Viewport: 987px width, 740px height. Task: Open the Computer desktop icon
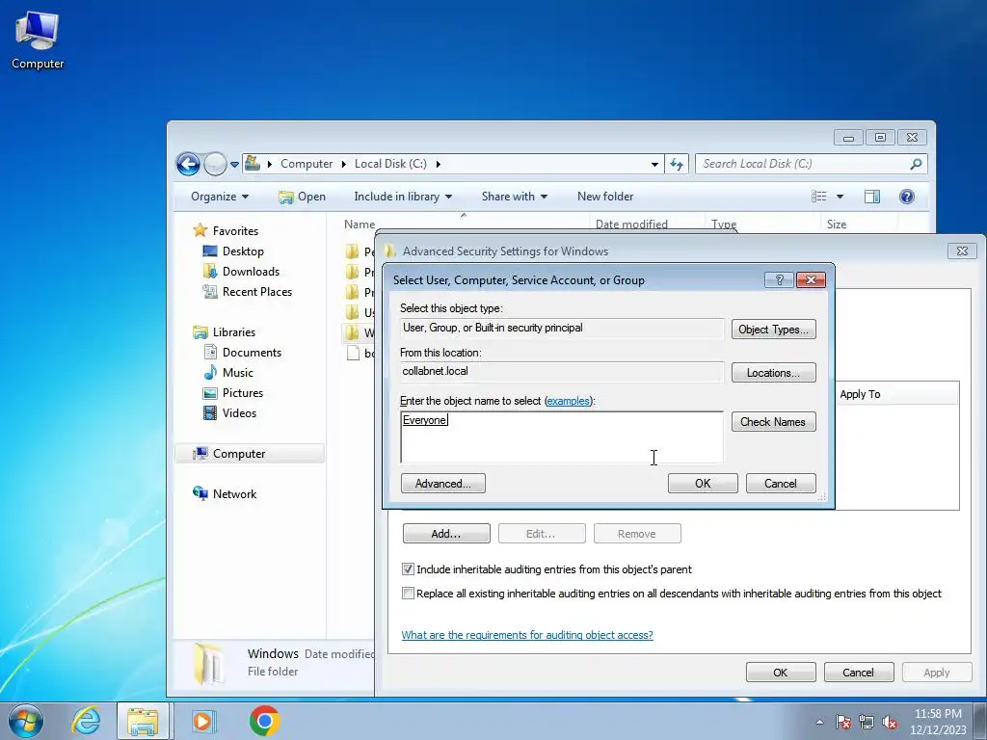38,40
